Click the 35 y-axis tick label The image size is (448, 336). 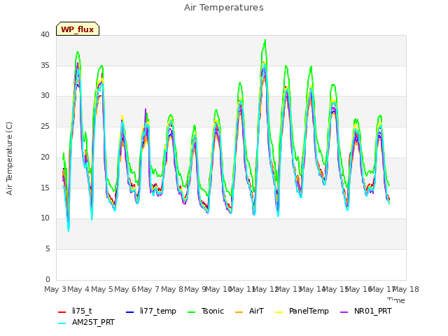(45, 65)
